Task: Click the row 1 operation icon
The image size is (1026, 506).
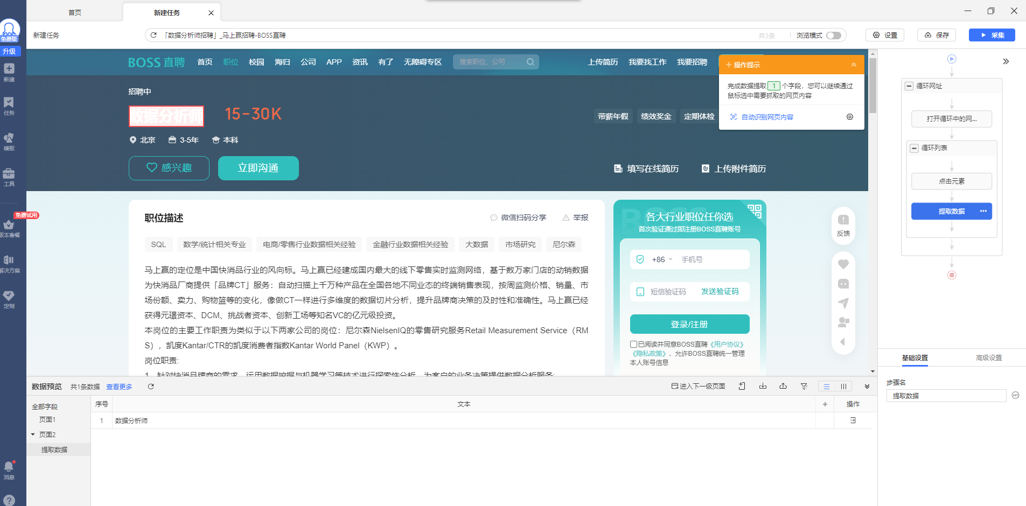Action: tap(853, 420)
